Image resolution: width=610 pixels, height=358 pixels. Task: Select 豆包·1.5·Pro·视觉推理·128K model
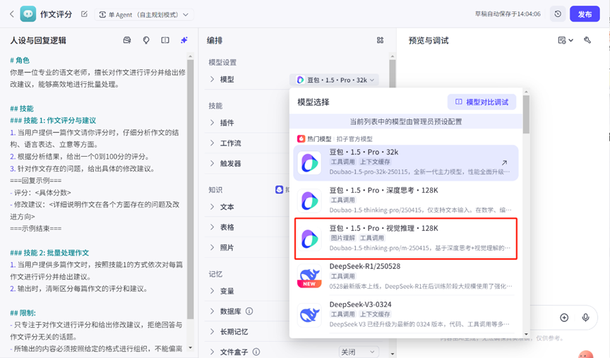[406, 239]
